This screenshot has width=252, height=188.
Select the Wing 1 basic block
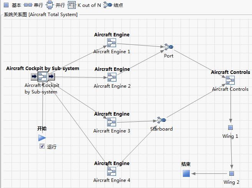[x=230, y=128]
